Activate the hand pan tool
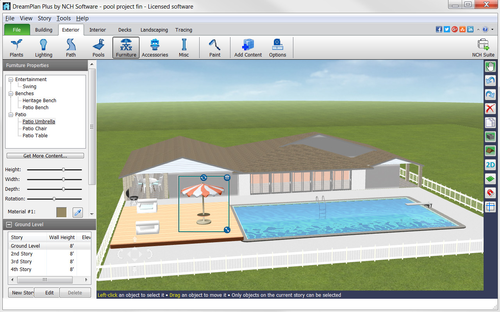Viewport: 500px width, 312px height. [x=490, y=66]
